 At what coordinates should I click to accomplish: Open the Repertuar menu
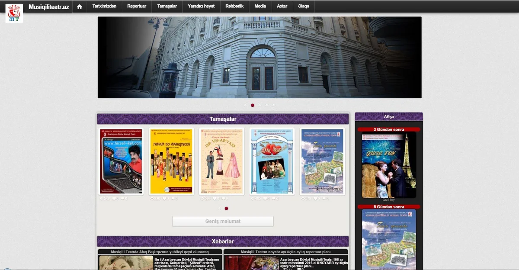[137, 6]
